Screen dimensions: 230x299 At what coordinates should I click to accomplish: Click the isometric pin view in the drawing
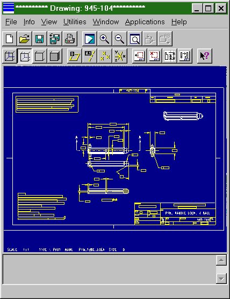coord(183,116)
